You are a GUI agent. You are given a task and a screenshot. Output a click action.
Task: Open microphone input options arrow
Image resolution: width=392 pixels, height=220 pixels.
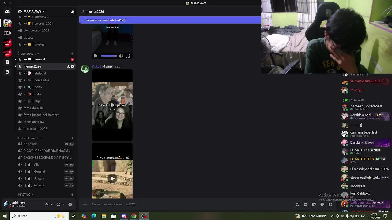(52, 204)
